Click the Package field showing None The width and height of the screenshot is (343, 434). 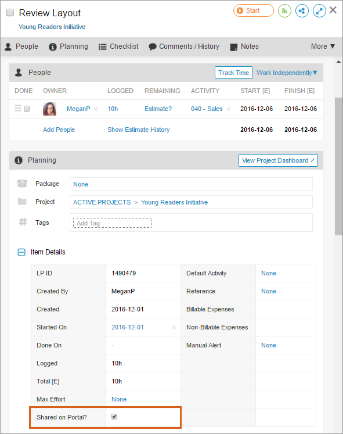[191, 184]
